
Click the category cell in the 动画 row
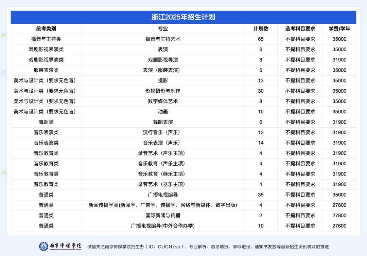pyautogui.click(x=46, y=112)
